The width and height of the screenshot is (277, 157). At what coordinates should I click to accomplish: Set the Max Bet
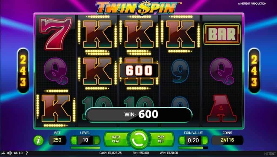pyautogui.click(x=161, y=139)
